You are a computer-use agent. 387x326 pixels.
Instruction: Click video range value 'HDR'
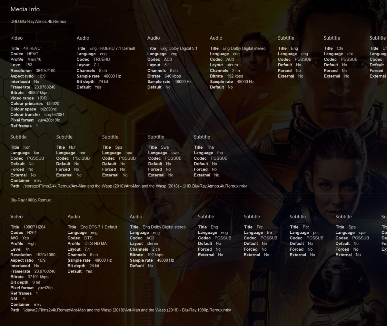coord(42,98)
